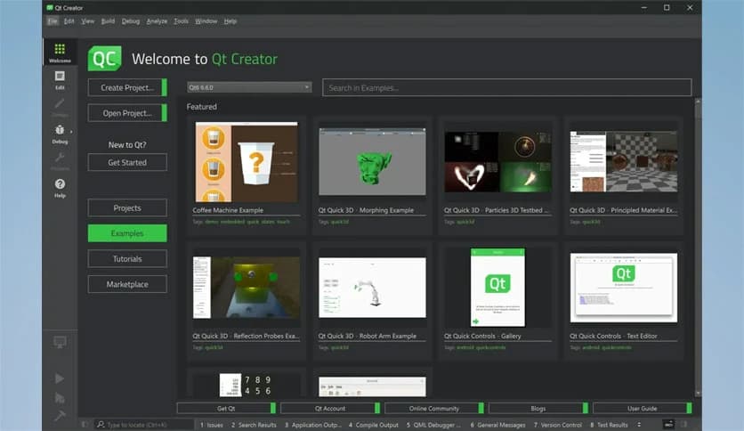Image resolution: width=744 pixels, height=431 pixels.
Task: Open the 8 Test Results pane
Action: point(610,425)
